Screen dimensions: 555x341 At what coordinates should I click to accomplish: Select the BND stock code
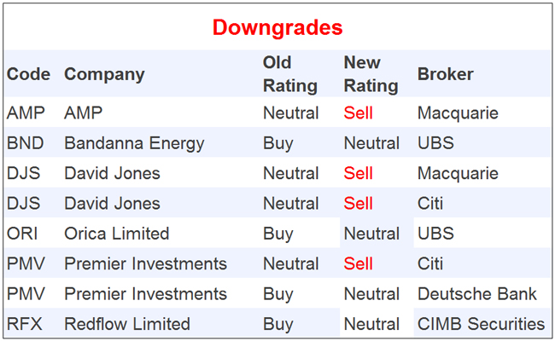(24, 143)
